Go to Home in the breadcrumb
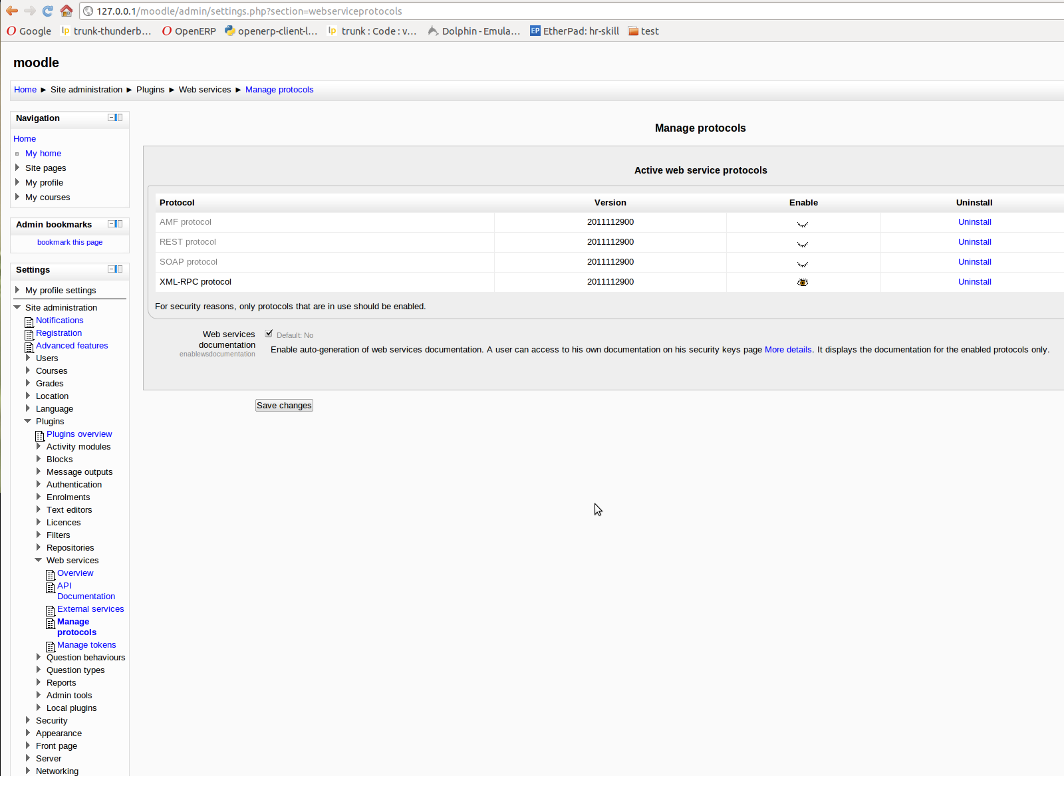Viewport: 1064px width, 798px height. click(25, 90)
